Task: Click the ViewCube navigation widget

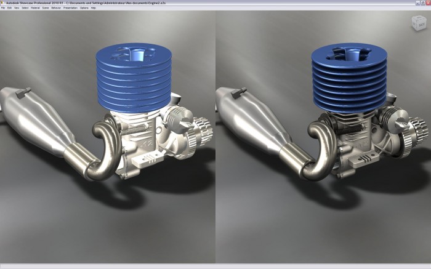Action: [x=418, y=23]
